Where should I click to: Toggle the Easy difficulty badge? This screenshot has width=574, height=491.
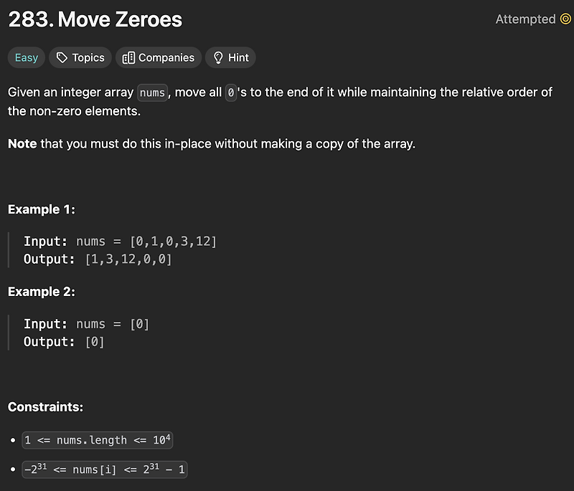[x=26, y=57]
